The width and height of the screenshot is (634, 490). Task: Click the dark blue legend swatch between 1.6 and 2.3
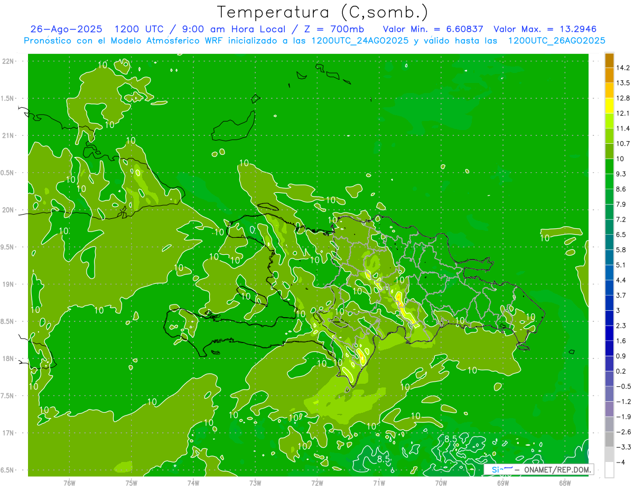(x=609, y=334)
